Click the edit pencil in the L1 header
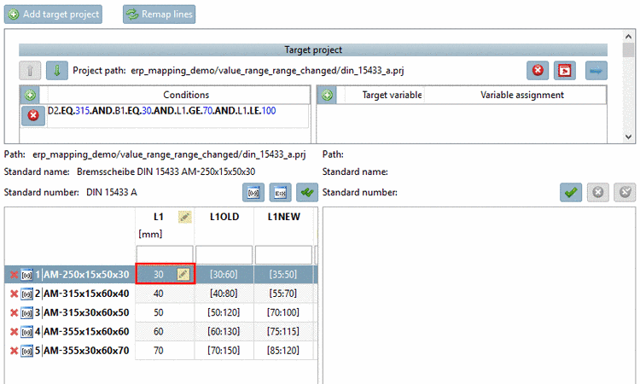 185,217
